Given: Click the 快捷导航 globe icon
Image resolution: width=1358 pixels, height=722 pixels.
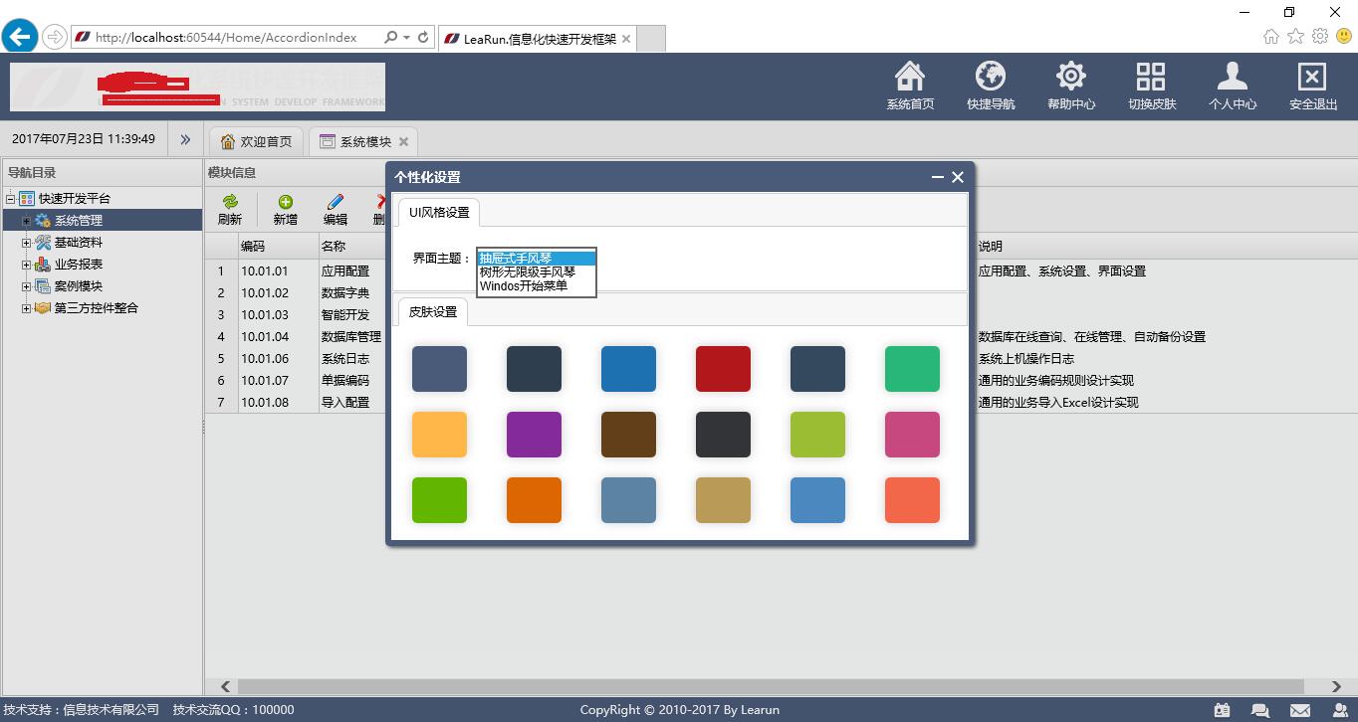Looking at the screenshot, I should pos(991,78).
